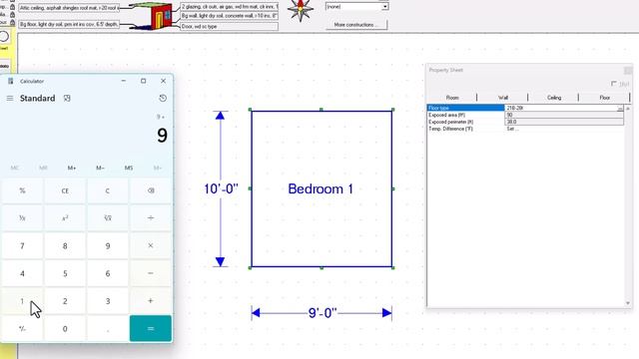Viewport: 639px width, 359px height.
Task: Click number 1 on Calculator
Action: (22, 301)
